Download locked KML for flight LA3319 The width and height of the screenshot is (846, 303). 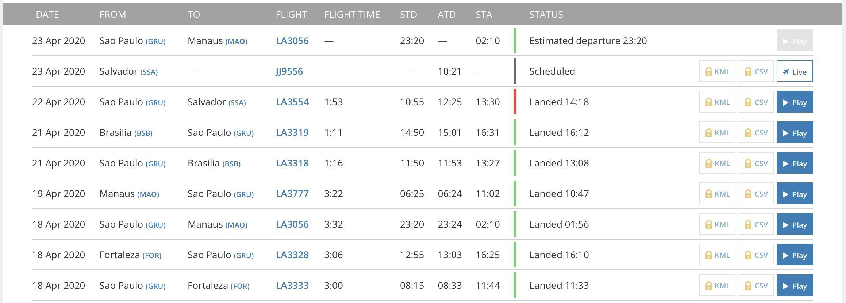pyautogui.click(x=717, y=132)
